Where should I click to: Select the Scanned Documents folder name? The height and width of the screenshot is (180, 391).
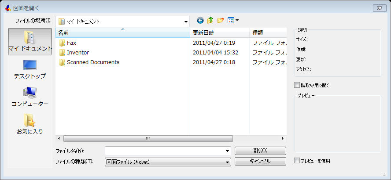point(93,62)
